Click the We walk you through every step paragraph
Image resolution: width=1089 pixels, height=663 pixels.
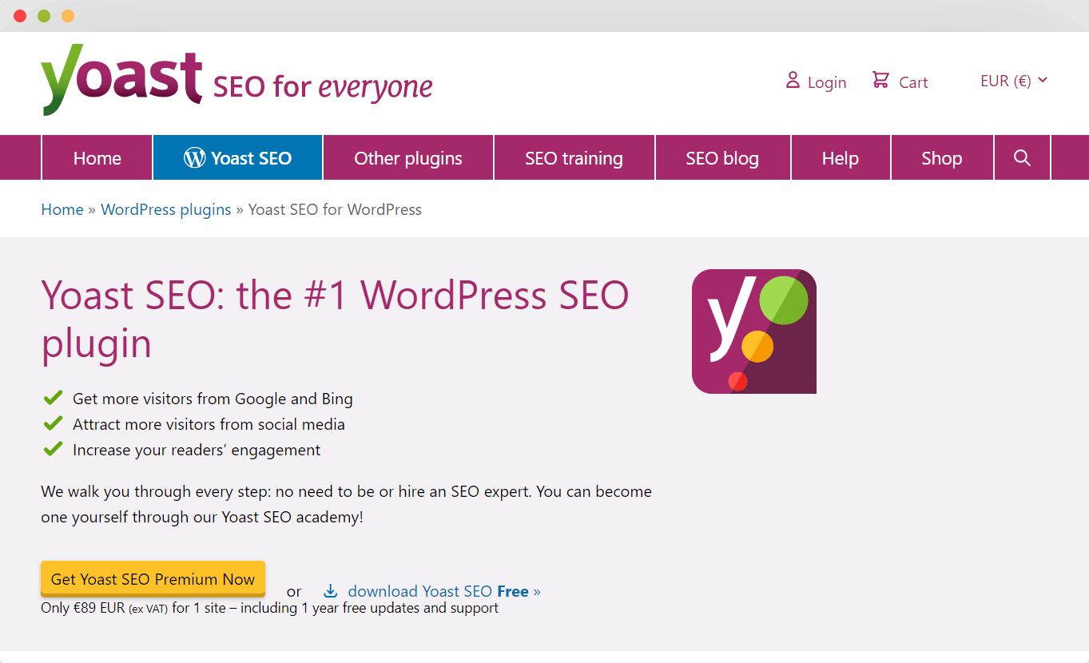[x=346, y=504]
